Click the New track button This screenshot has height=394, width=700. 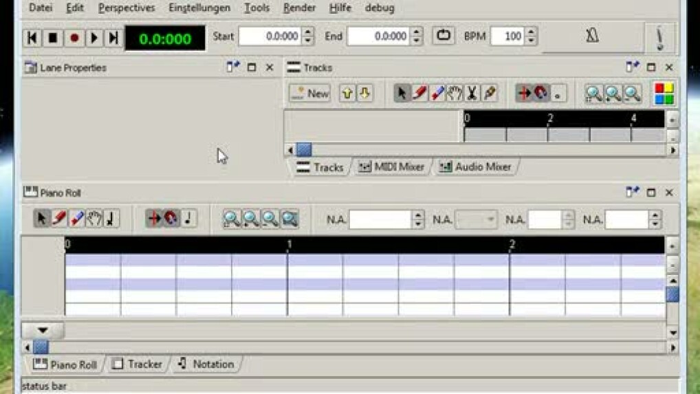[x=310, y=94]
